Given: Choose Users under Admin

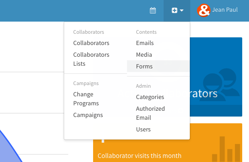Looking at the screenshot, I should point(143,130).
